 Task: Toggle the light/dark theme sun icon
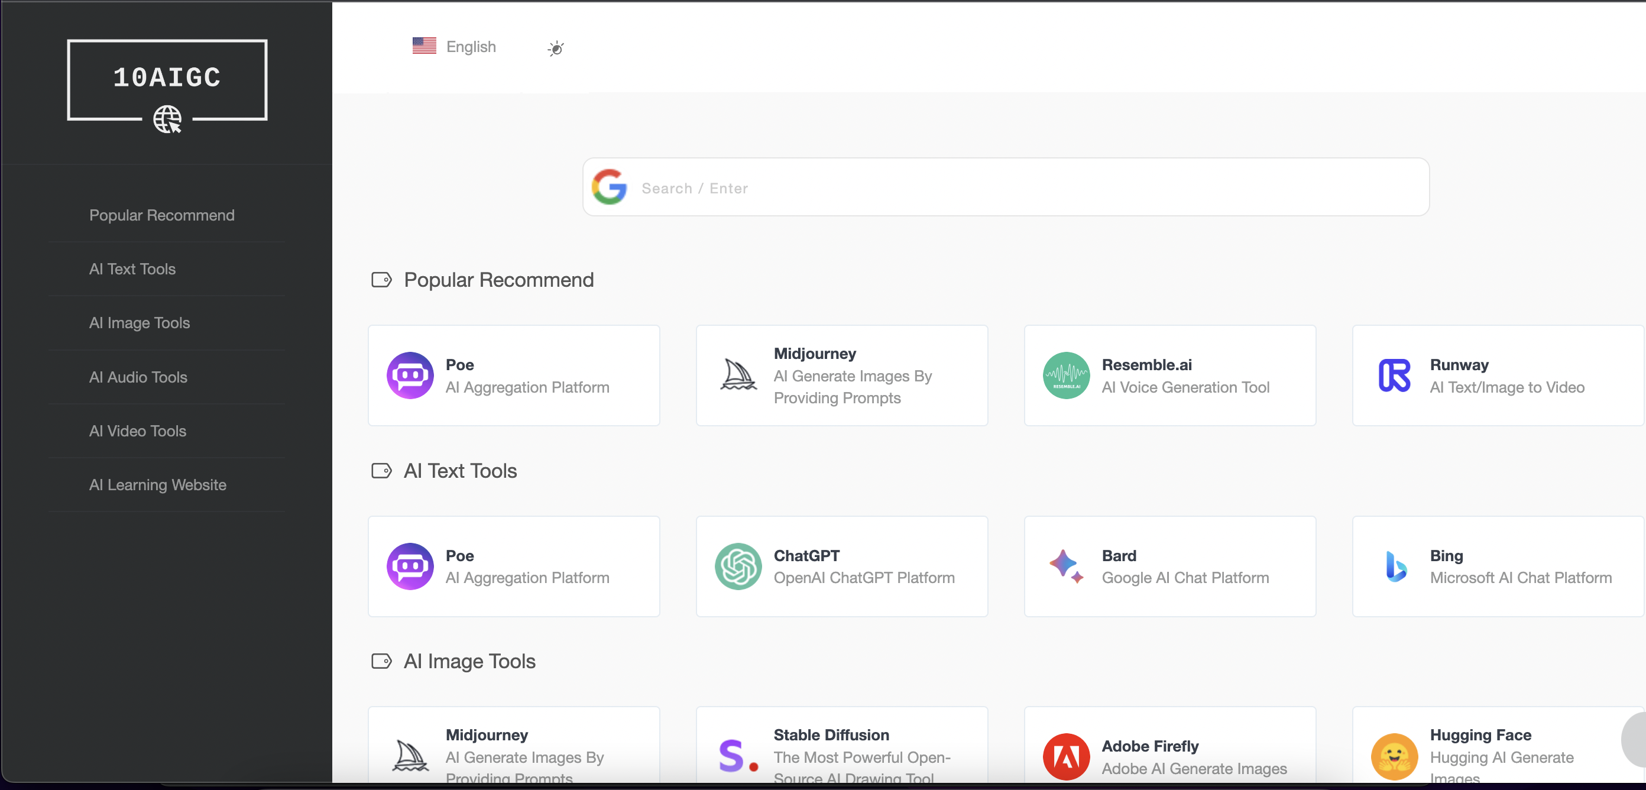556,48
